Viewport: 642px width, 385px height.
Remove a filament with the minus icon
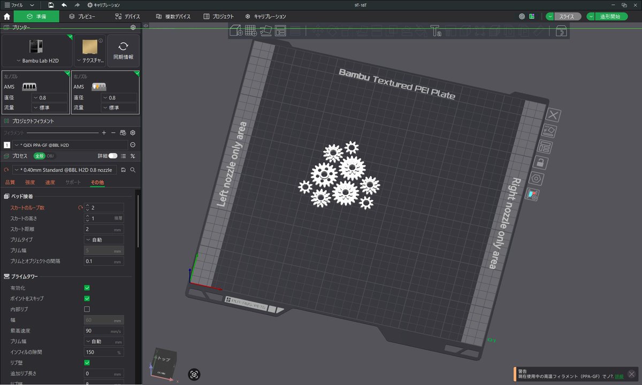click(113, 133)
